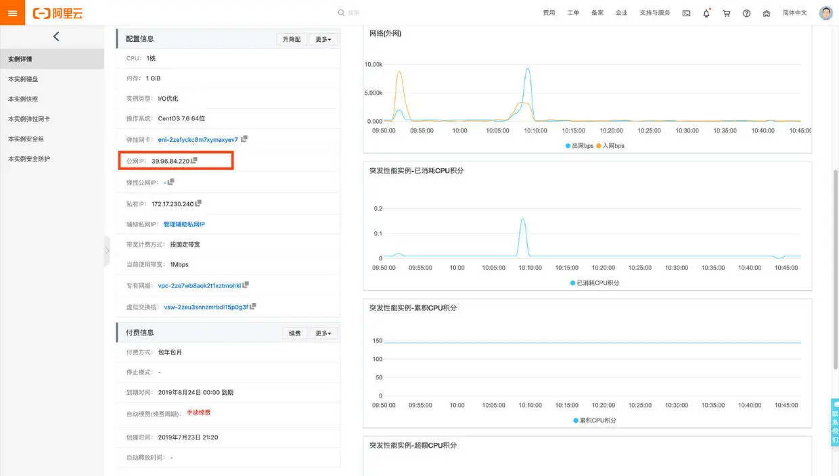Toggle the 已消耗CPU积分 legend series
The height and width of the screenshot is (476, 839).
pos(594,283)
